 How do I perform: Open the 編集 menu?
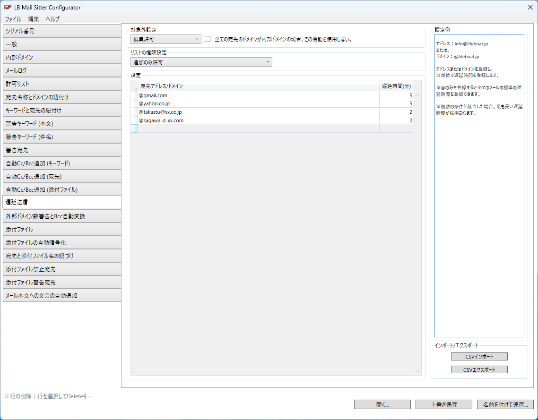(34, 19)
